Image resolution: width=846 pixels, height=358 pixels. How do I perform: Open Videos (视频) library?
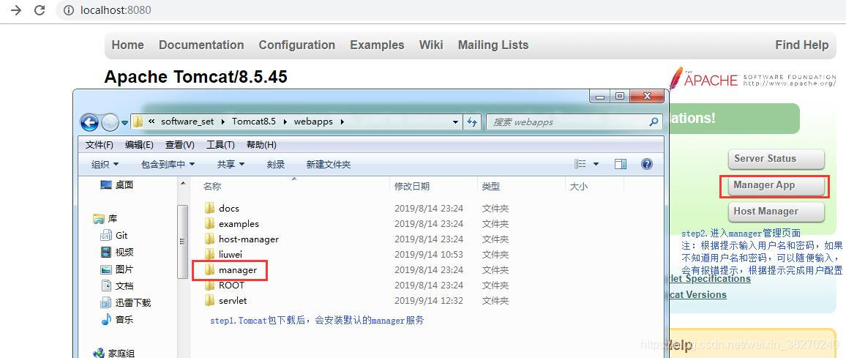117,252
